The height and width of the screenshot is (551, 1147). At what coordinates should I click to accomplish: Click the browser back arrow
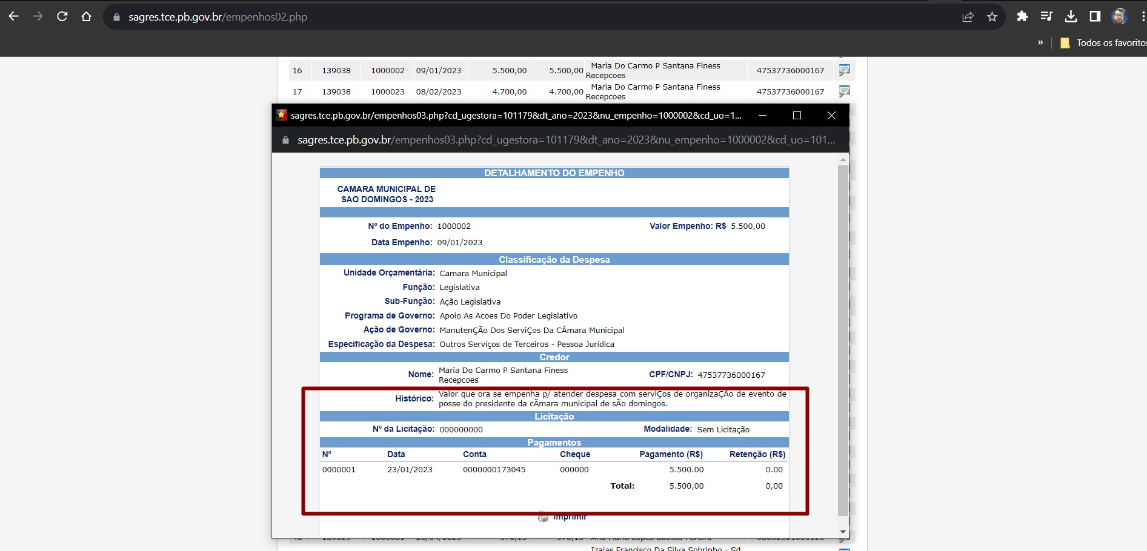click(14, 17)
